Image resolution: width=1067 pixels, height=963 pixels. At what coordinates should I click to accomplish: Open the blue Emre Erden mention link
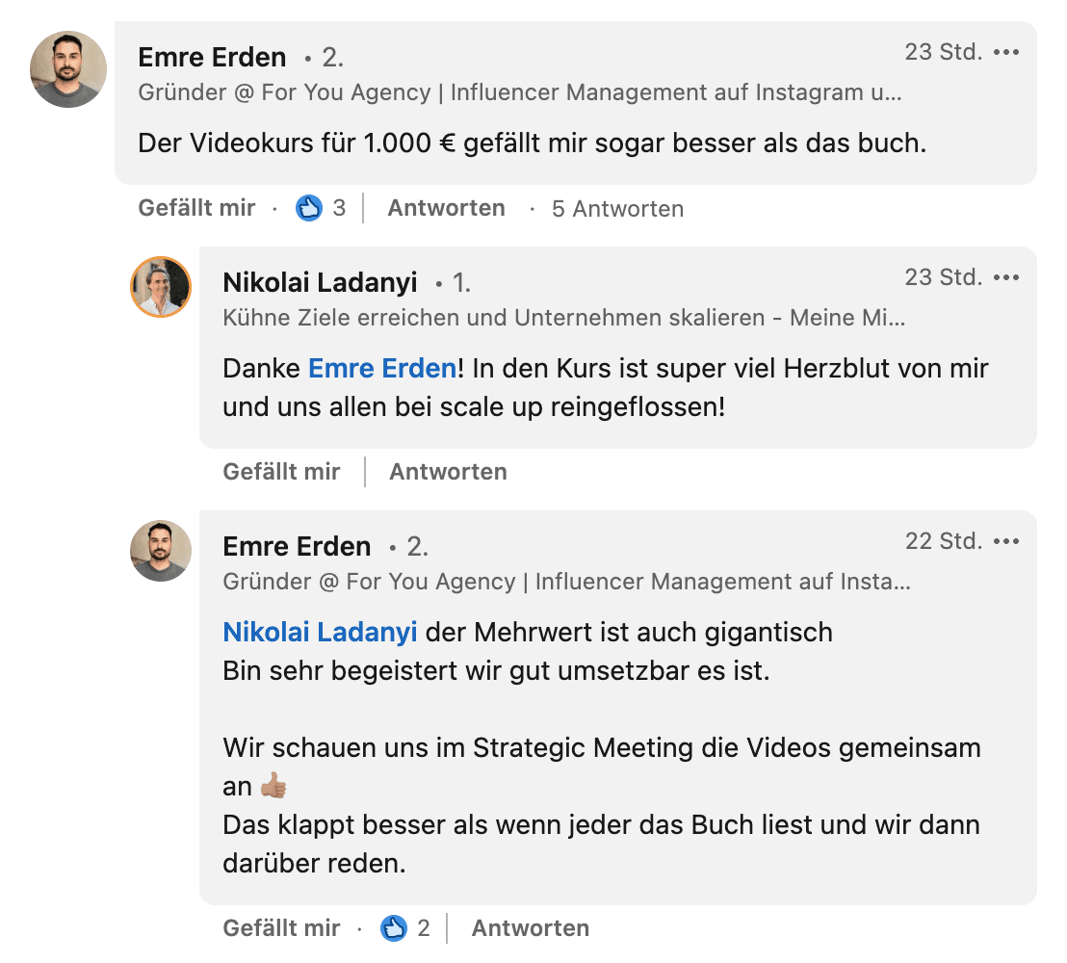[381, 369]
